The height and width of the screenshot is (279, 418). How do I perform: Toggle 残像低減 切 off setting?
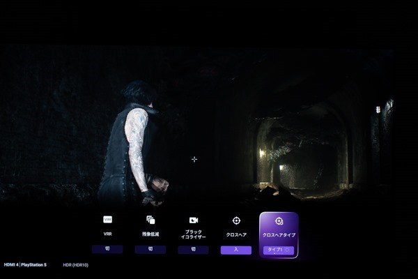click(150, 249)
